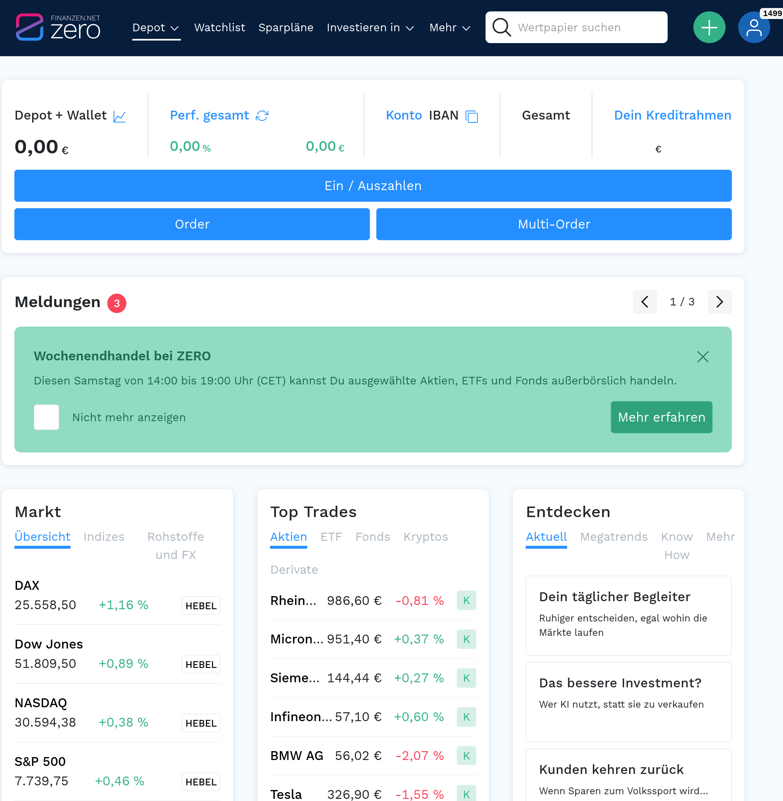Viewport: 783px width, 801px height.
Task: Click the K badge for Infineon...
Action: pos(467,717)
